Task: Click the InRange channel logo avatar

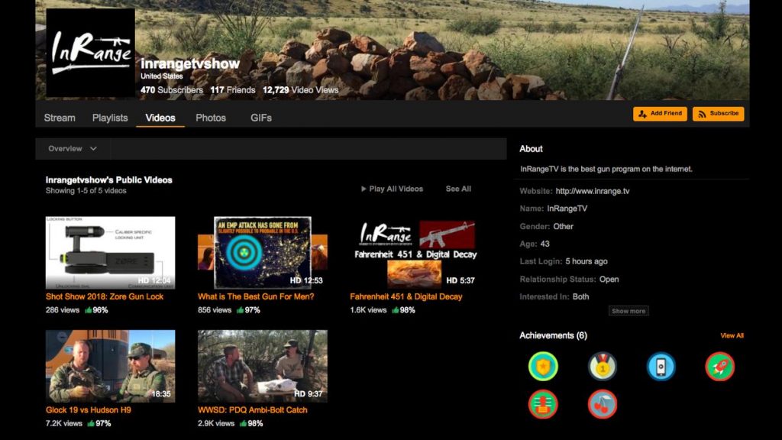Action: [90, 53]
